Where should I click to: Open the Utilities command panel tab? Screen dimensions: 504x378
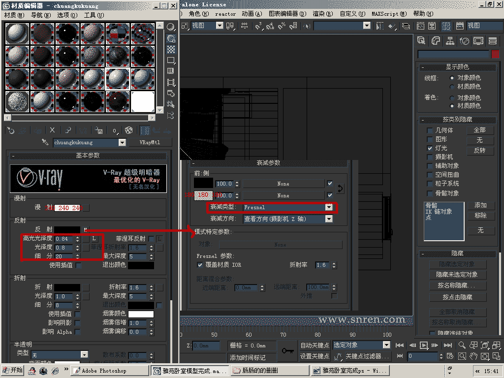click(x=492, y=41)
